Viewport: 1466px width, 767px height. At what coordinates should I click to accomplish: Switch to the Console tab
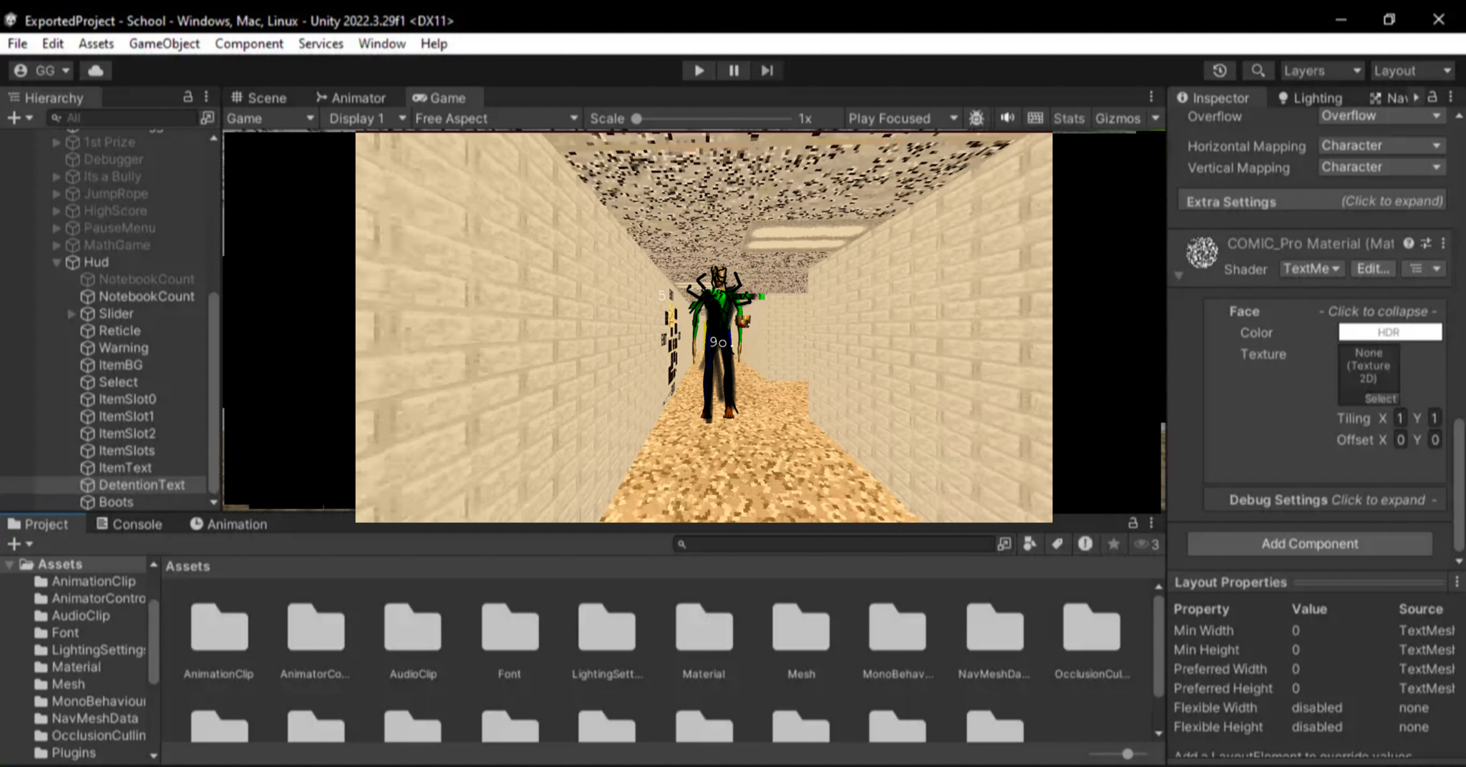pos(130,524)
